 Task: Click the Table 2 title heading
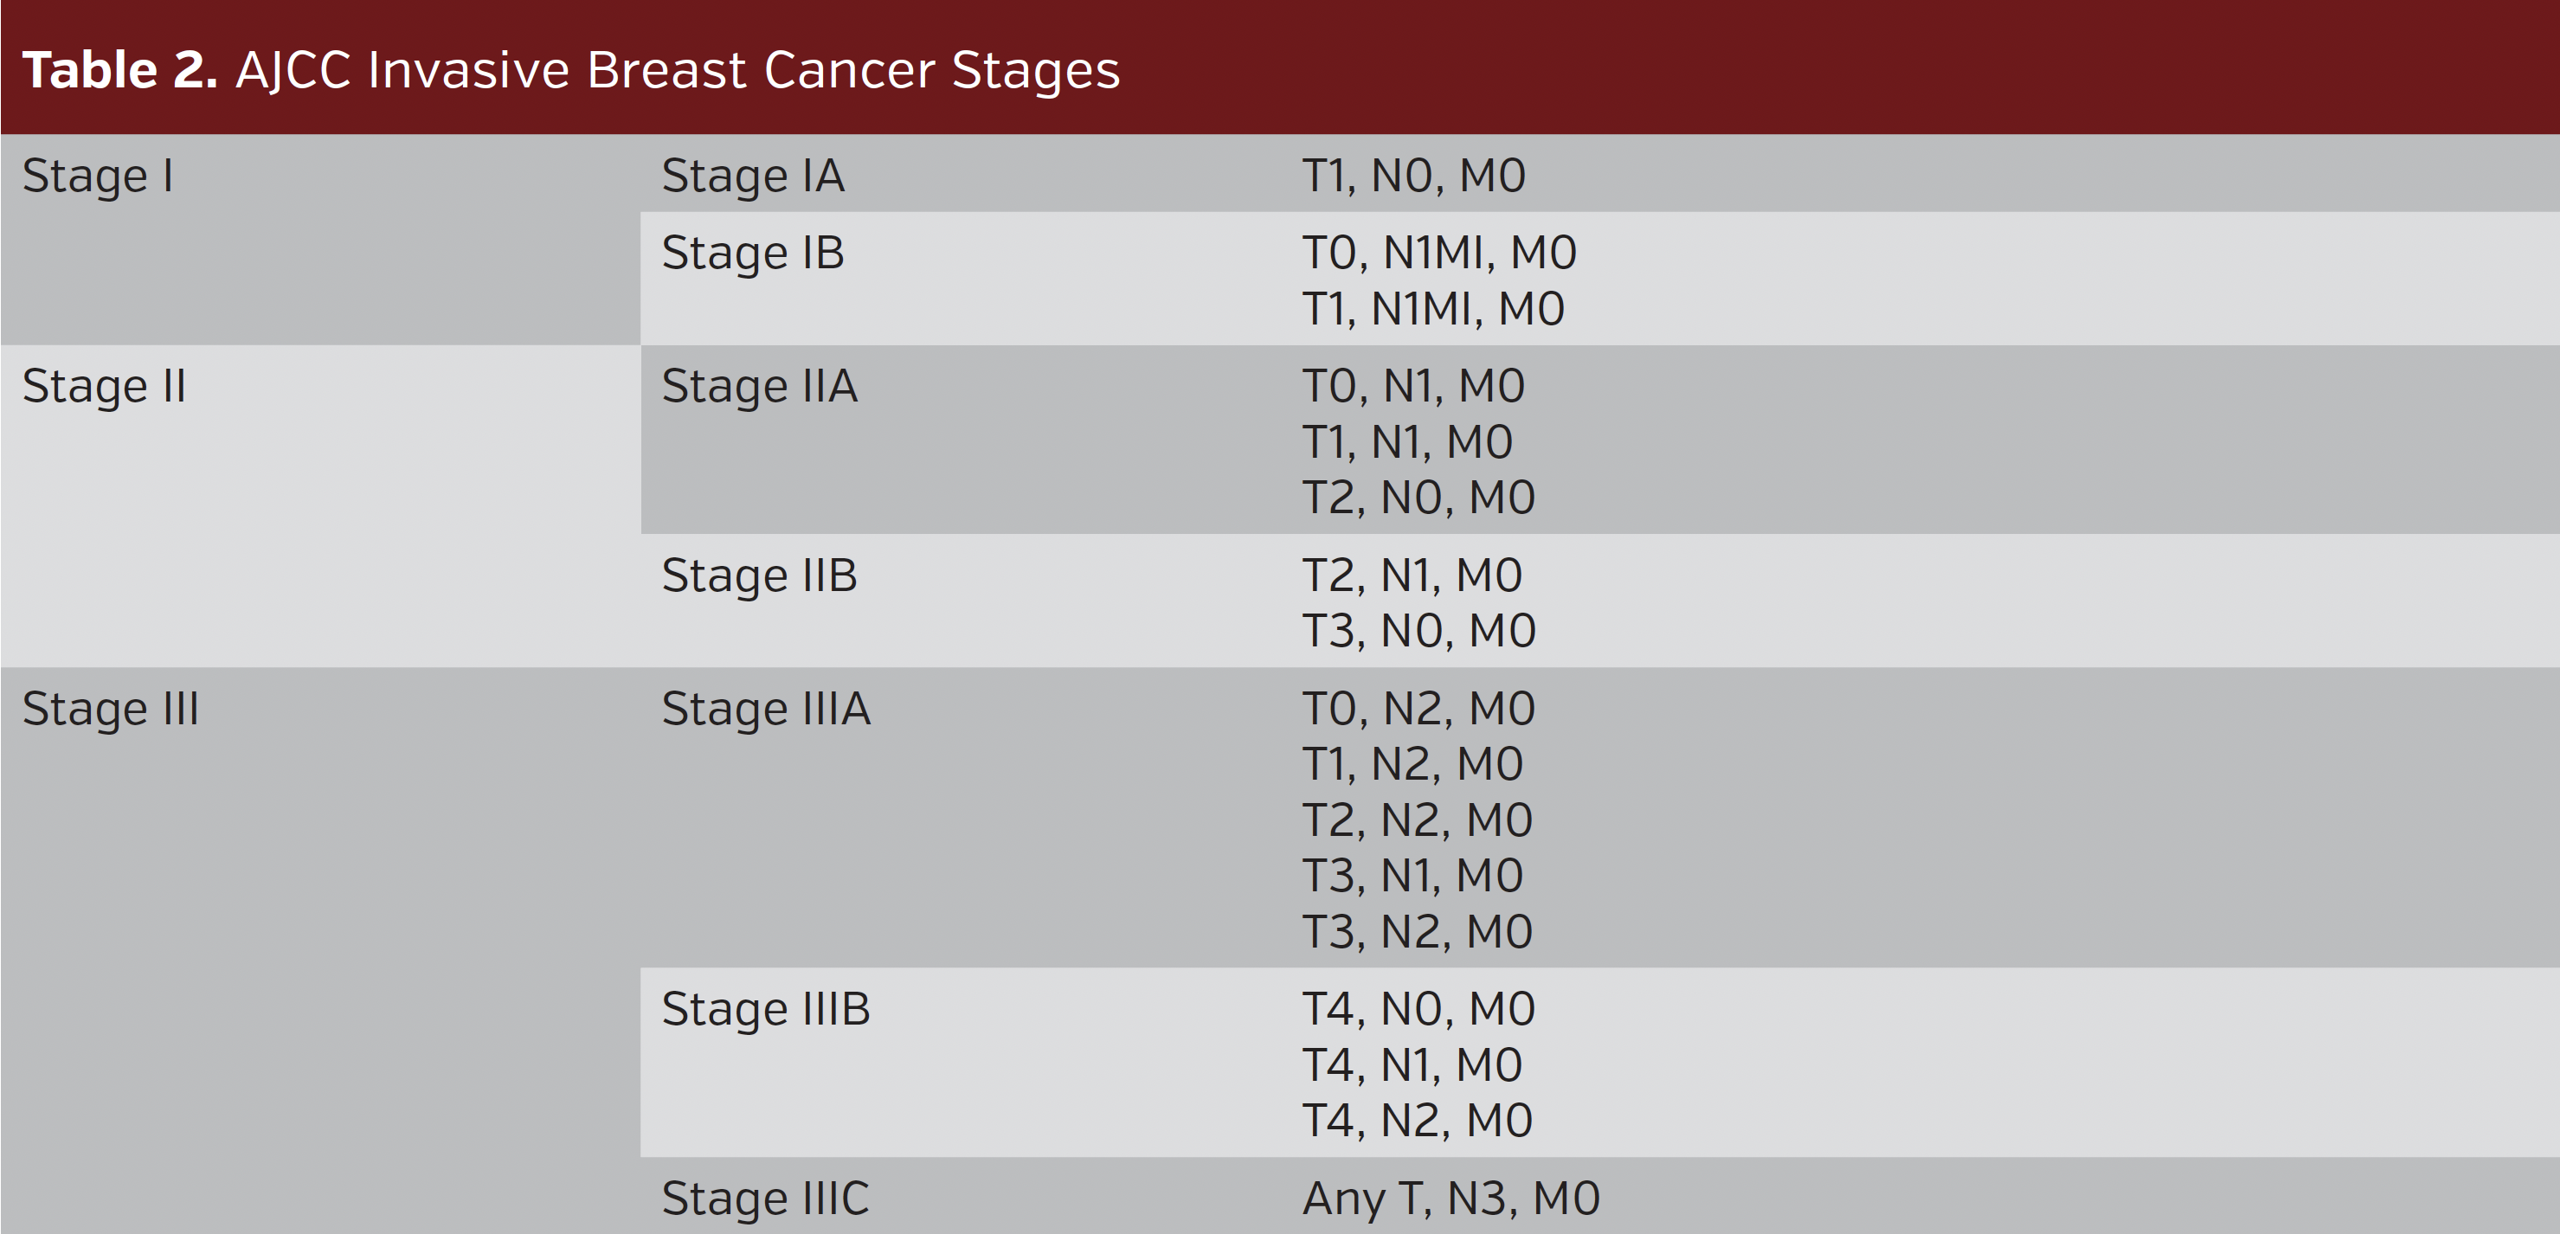click(x=570, y=71)
